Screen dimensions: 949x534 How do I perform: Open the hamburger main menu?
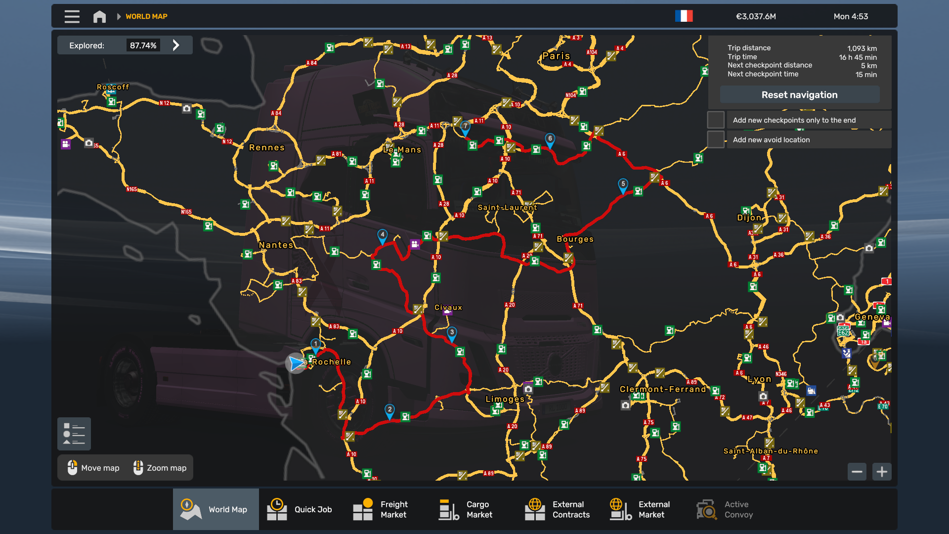[x=72, y=16]
